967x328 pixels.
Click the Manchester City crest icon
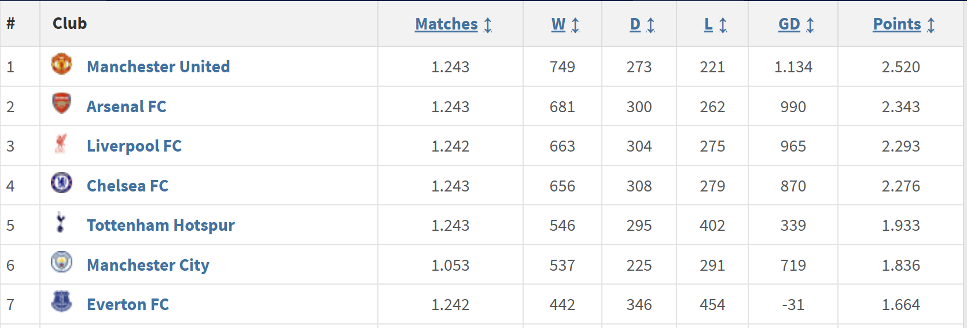[x=61, y=262]
